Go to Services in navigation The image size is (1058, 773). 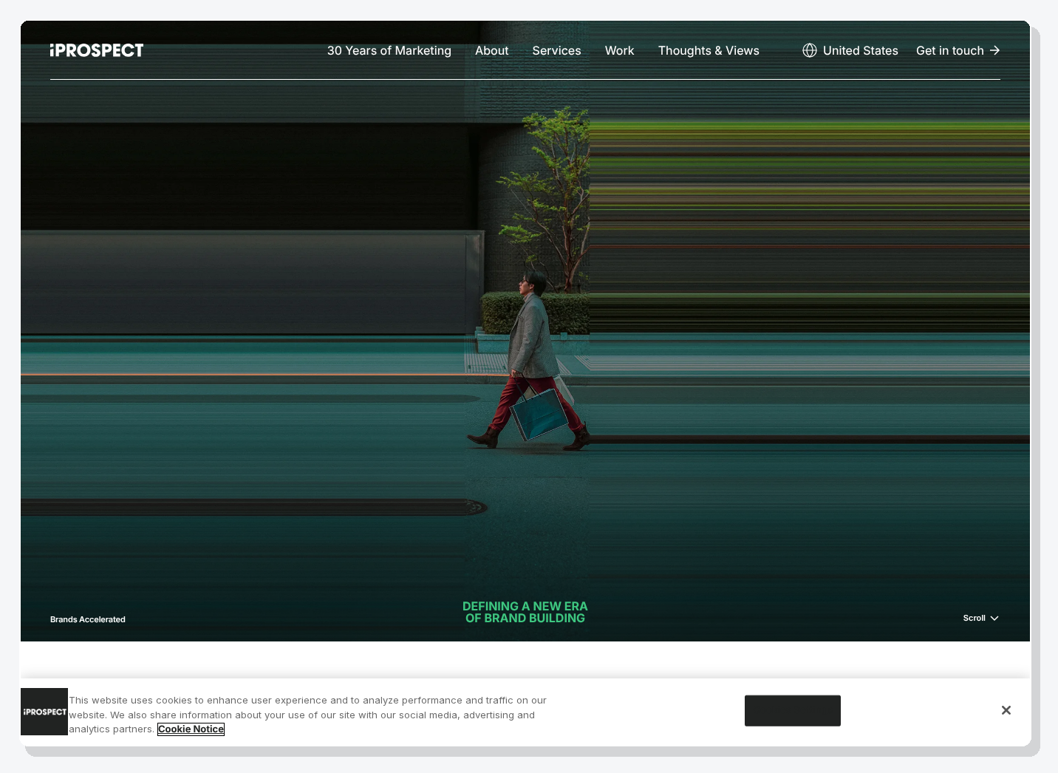557,50
